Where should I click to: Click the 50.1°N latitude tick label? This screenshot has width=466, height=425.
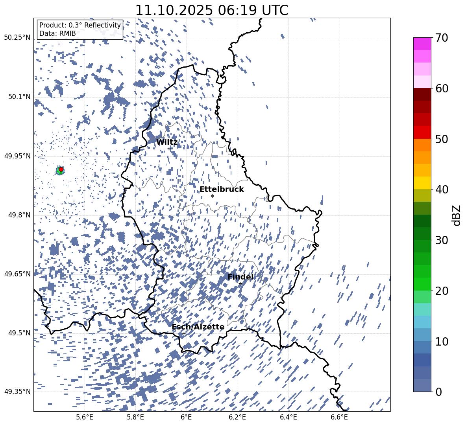tap(19, 97)
